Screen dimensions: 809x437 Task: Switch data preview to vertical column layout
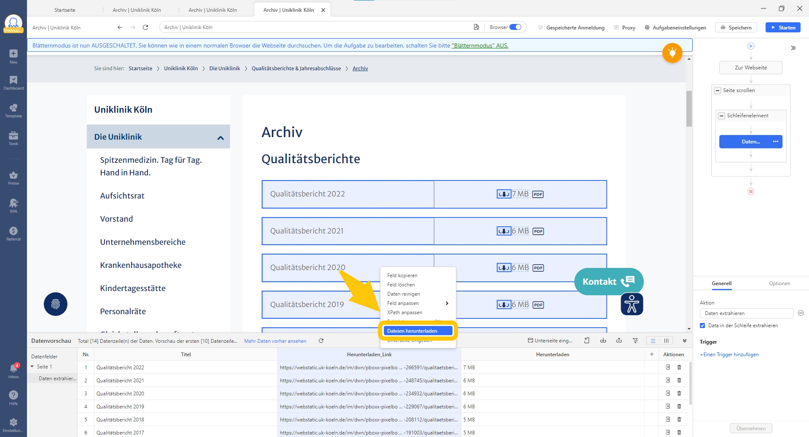point(666,341)
